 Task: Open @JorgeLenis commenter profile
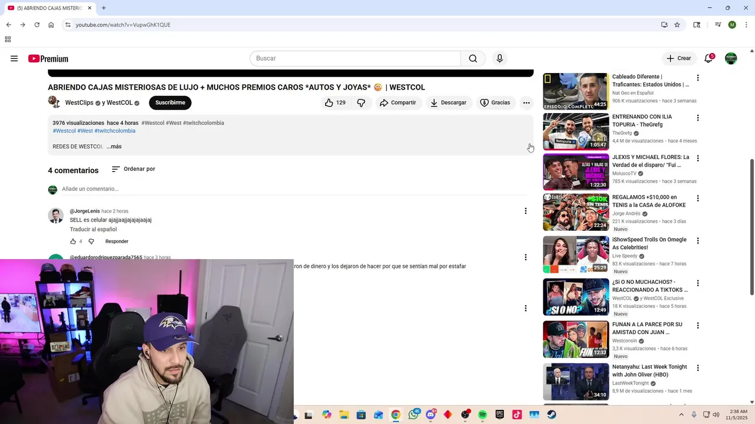[x=85, y=211]
